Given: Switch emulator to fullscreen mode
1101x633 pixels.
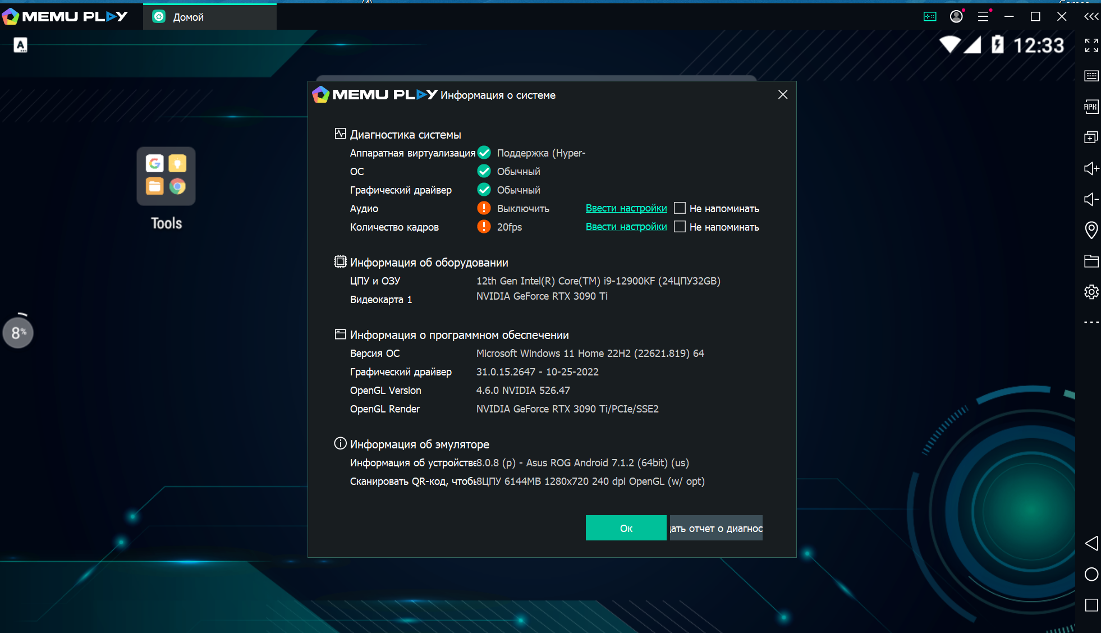Looking at the screenshot, I should pos(1091,45).
